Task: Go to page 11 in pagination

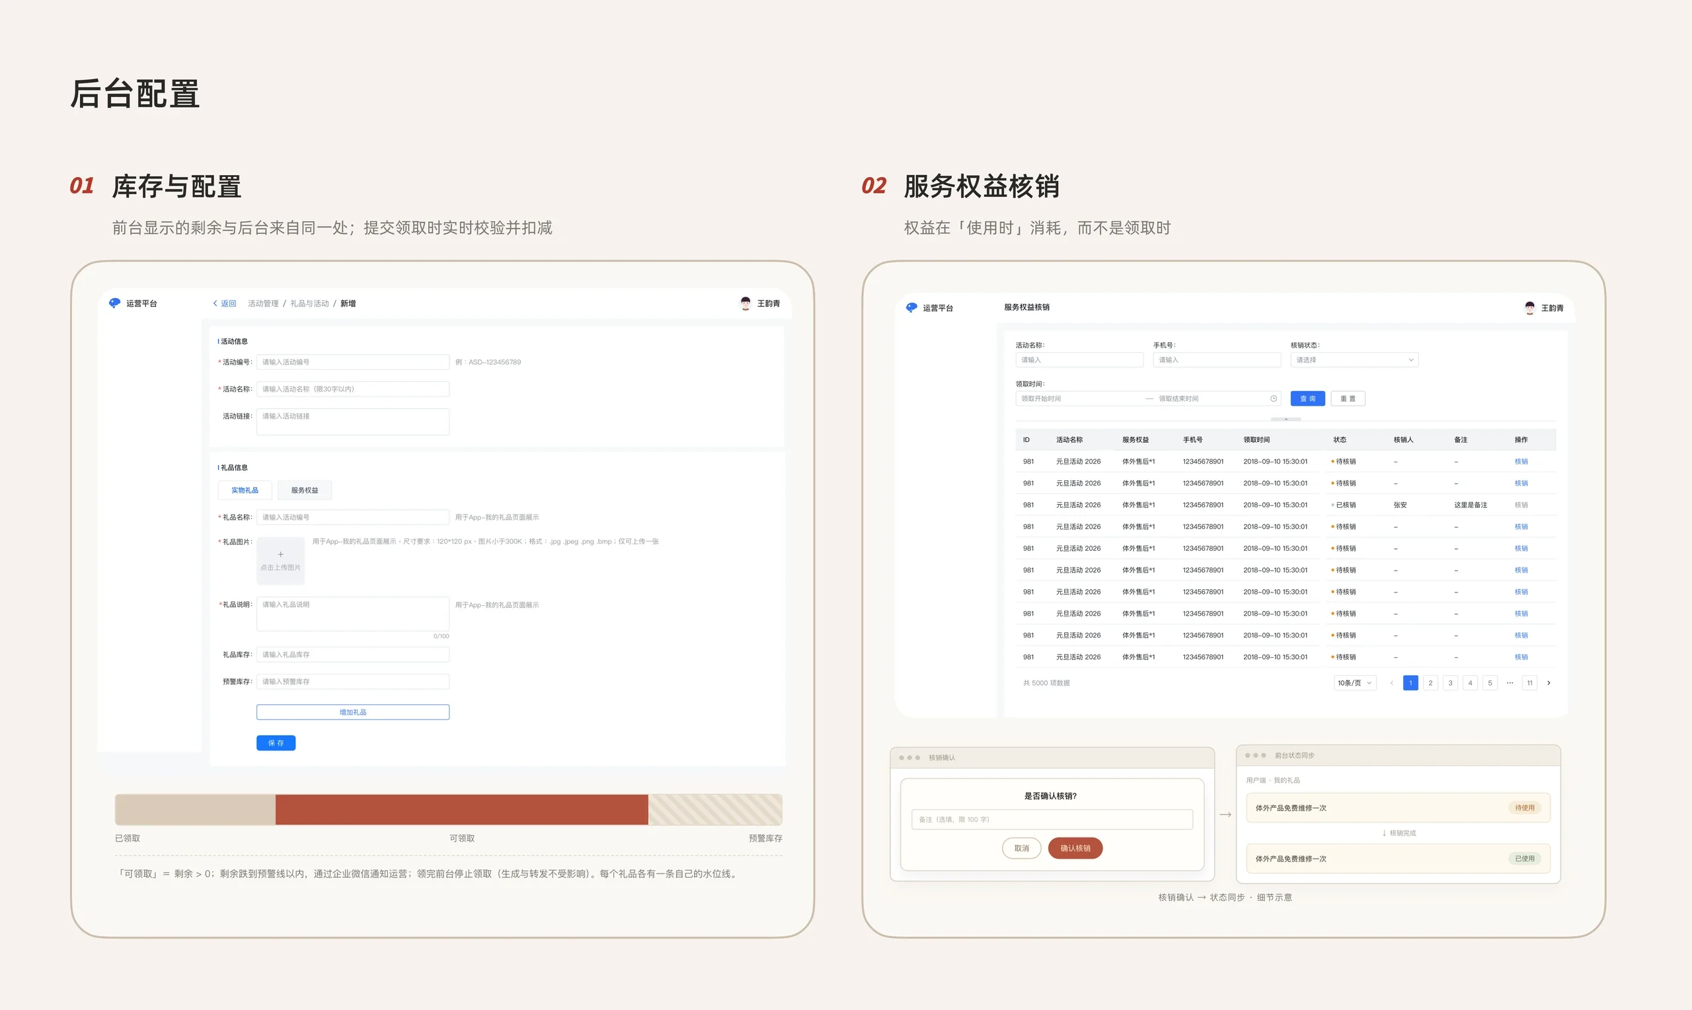Action: click(1530, 682)
